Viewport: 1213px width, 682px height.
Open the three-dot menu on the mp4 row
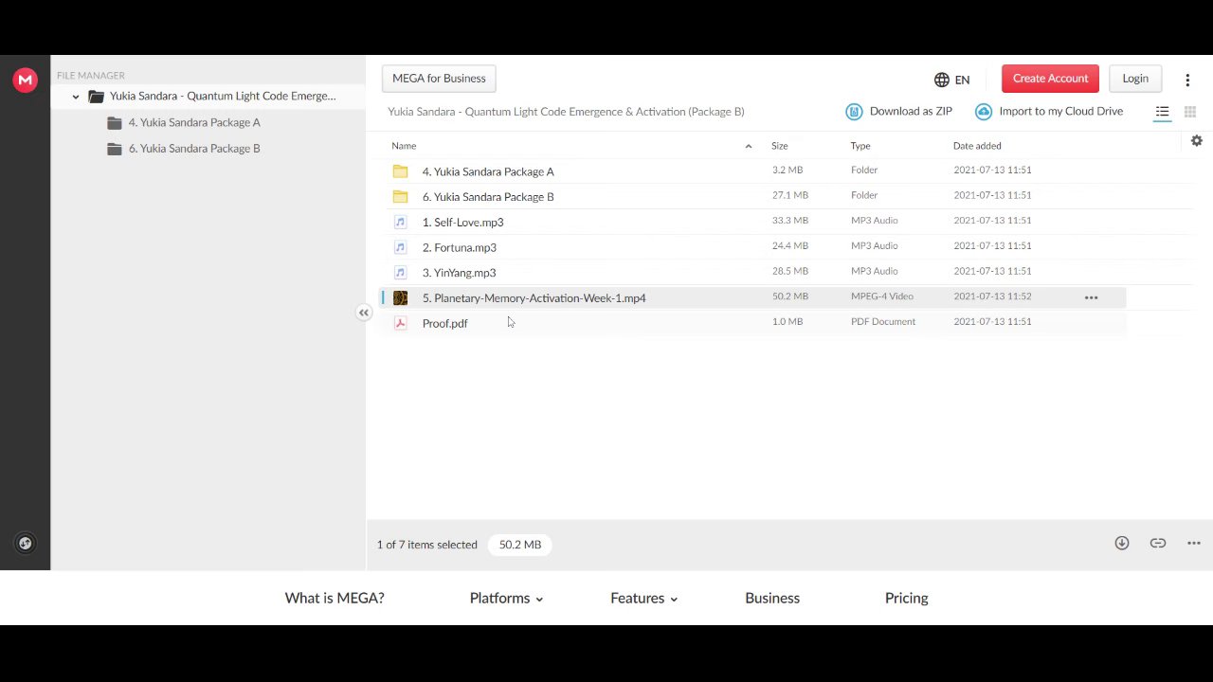(x=1091, y=297)
